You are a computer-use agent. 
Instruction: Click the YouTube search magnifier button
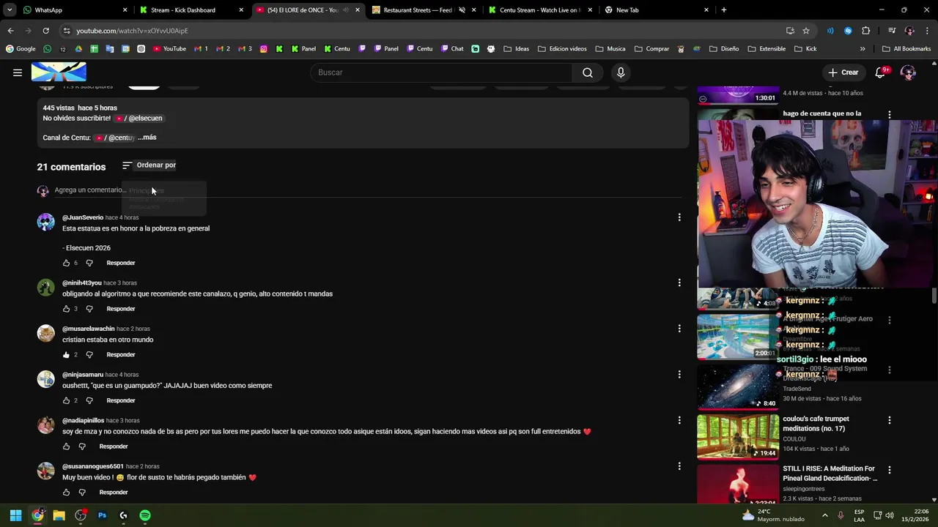point(588,72)
